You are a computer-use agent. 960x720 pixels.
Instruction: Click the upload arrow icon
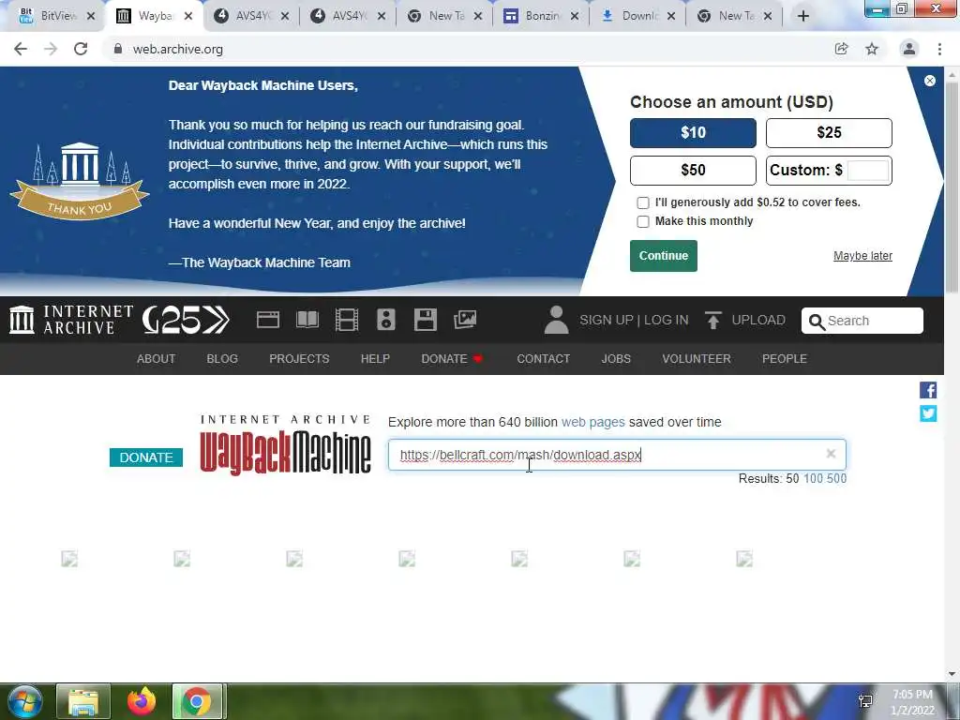[x=712, y=320]
